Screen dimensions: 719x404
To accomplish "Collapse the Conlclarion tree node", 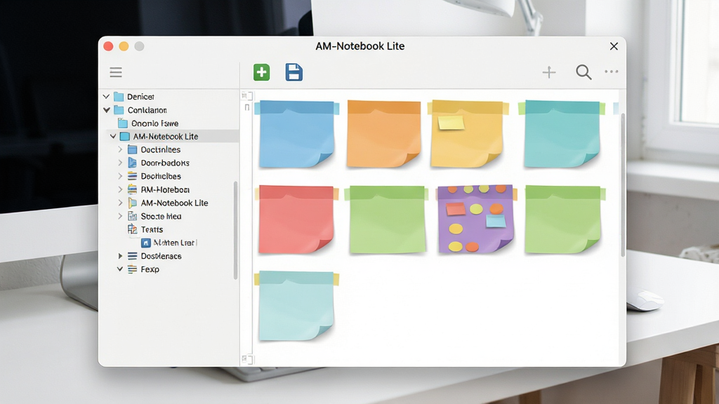I will 107,110.
